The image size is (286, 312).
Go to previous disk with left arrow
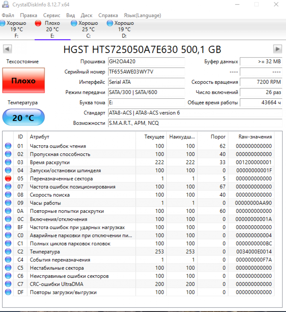point(7,49)
